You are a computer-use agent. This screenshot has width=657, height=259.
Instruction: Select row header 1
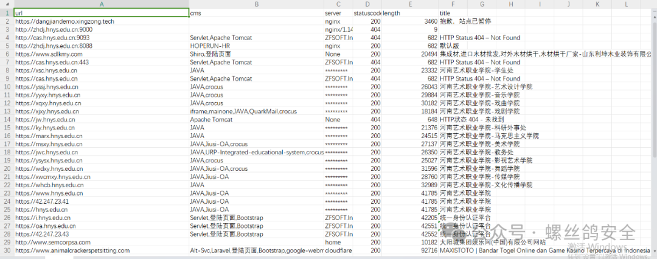(x=7, y=13)
